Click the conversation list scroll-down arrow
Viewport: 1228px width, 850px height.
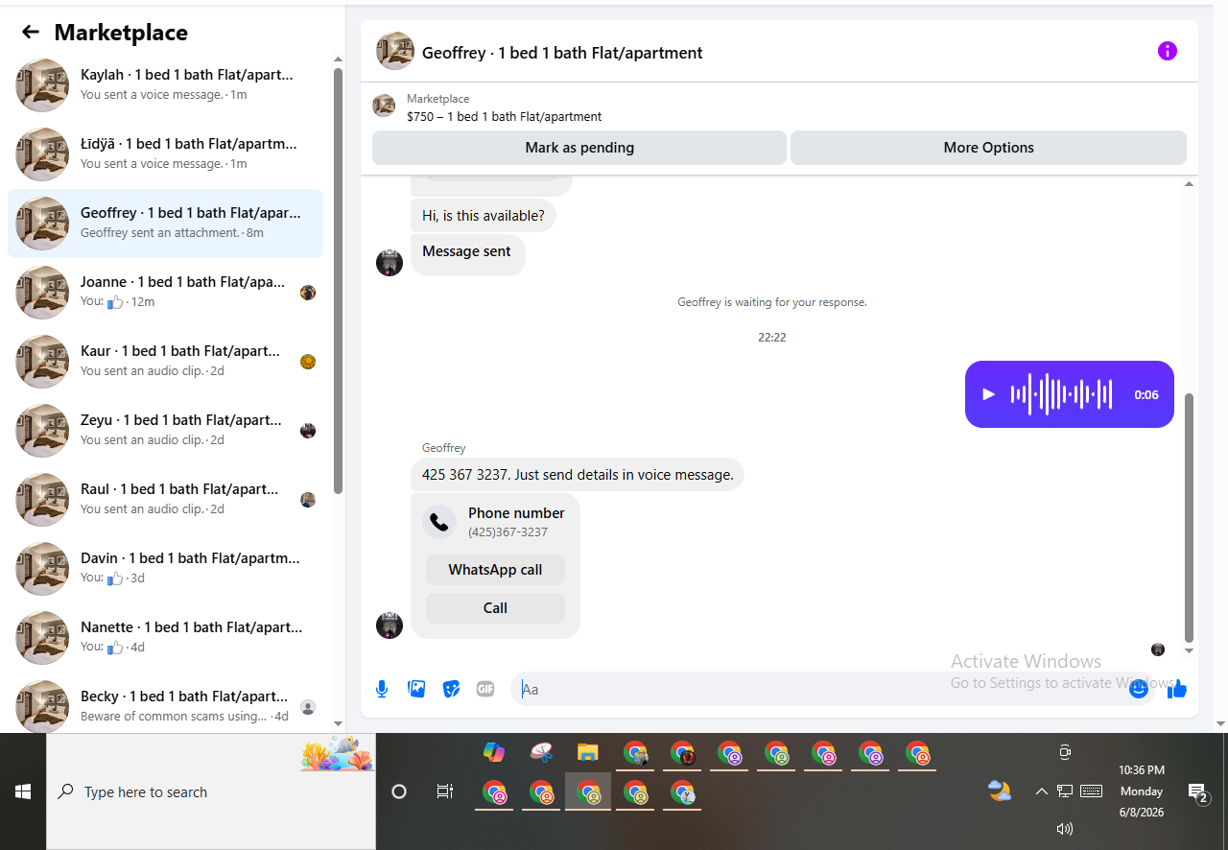[338, 723]
